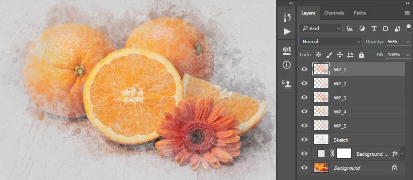413x180 pixels.
Task: Hide the Background fill layer with mask
Action: (x=304, y=154)
